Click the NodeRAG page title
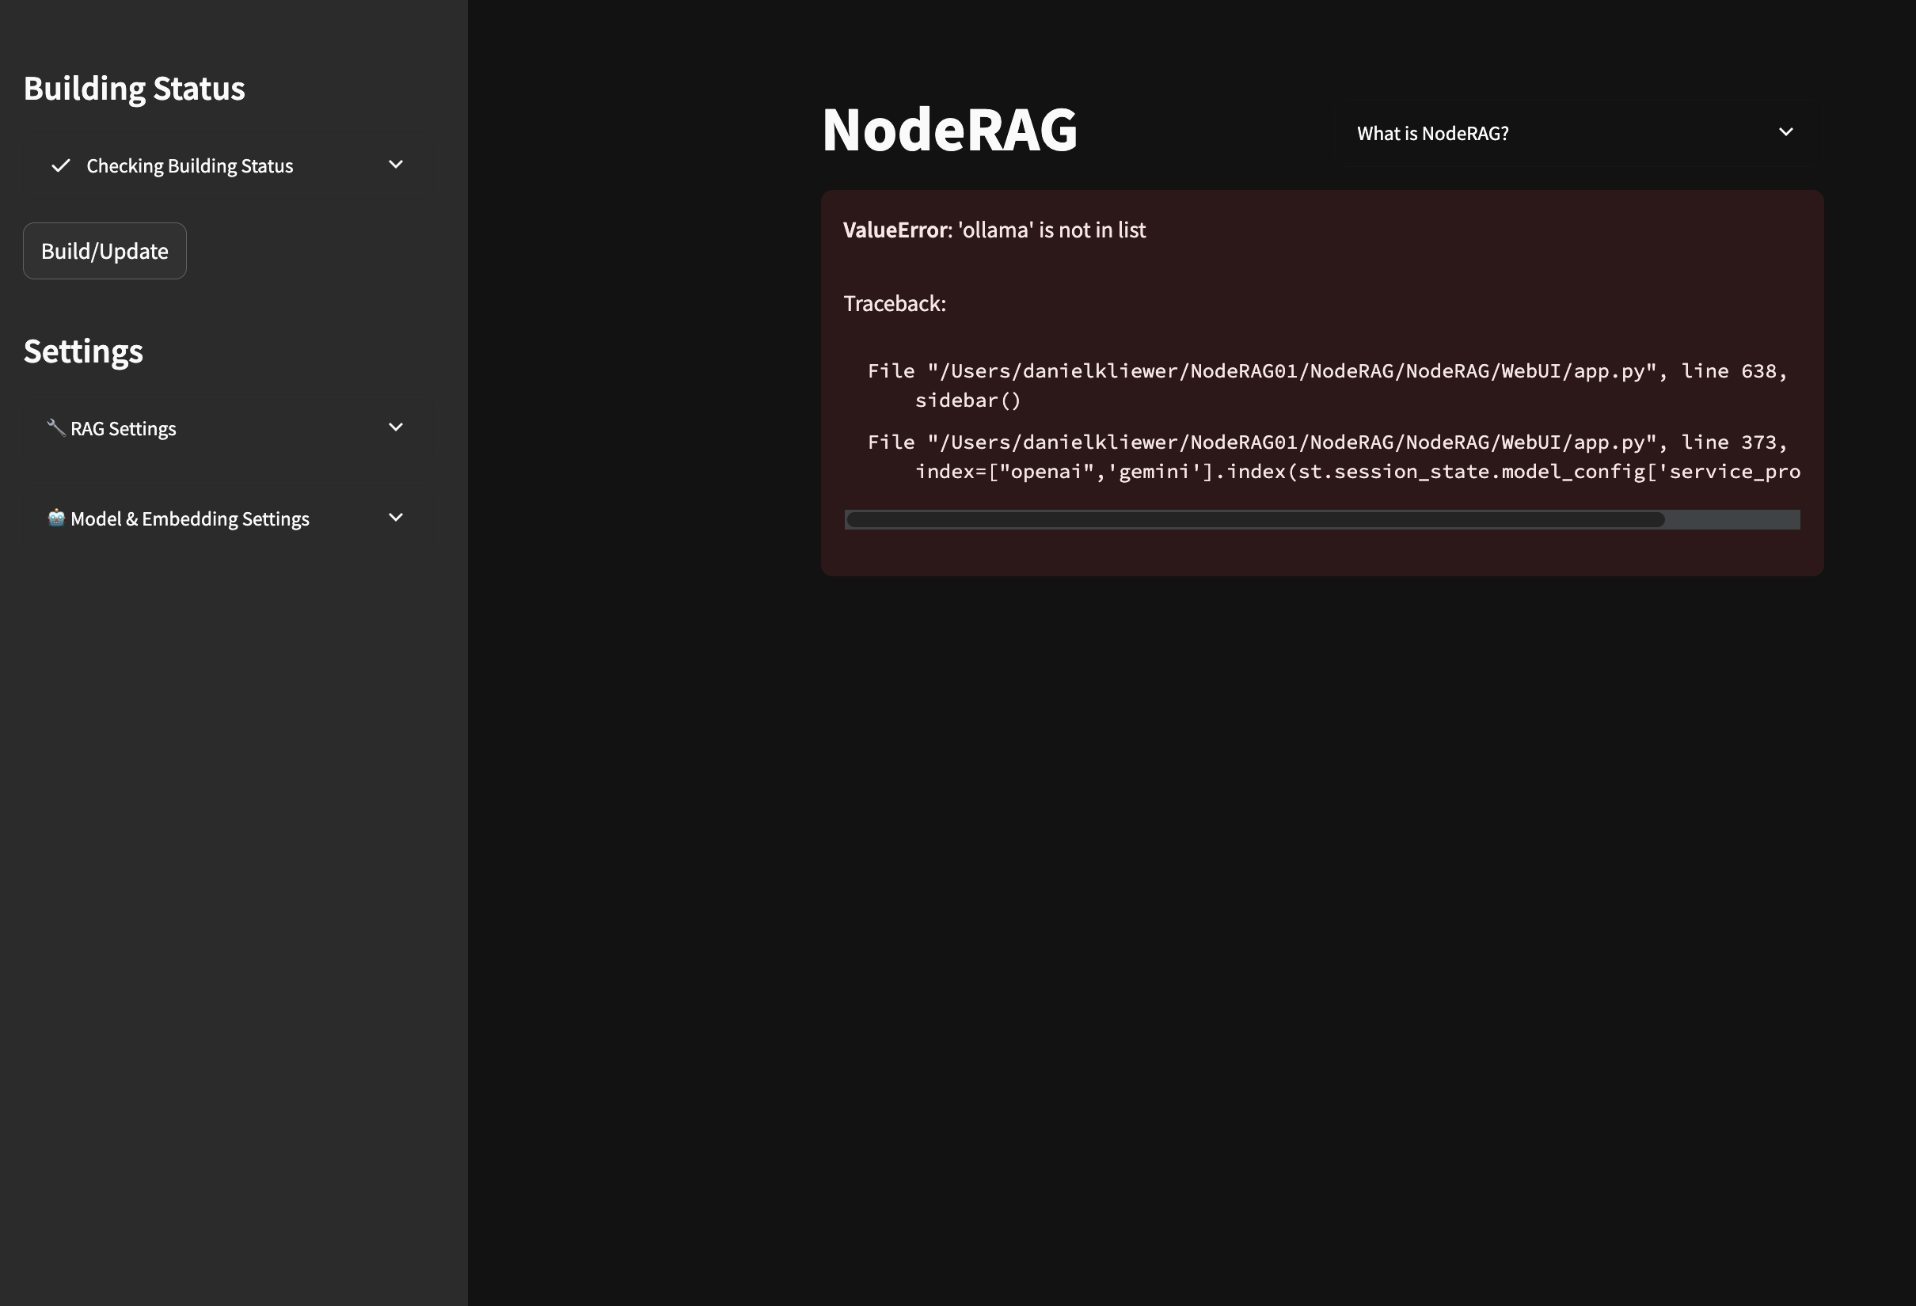The image size is (1916, 1306). coord(949,130)
